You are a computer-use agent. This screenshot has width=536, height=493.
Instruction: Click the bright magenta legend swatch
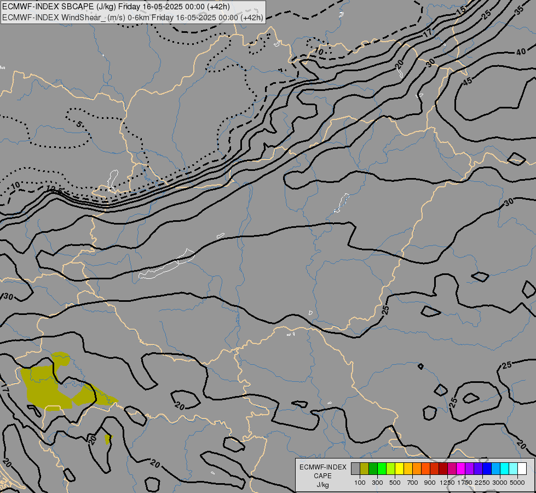tap(460, 468)
